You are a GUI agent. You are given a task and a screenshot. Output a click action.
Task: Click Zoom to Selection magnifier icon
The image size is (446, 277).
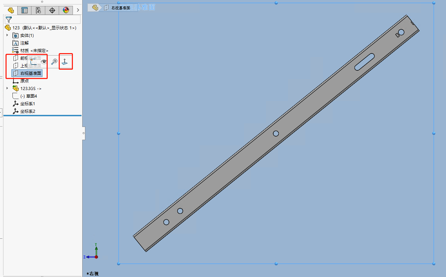pyautogui.click(x=54, y=62)
